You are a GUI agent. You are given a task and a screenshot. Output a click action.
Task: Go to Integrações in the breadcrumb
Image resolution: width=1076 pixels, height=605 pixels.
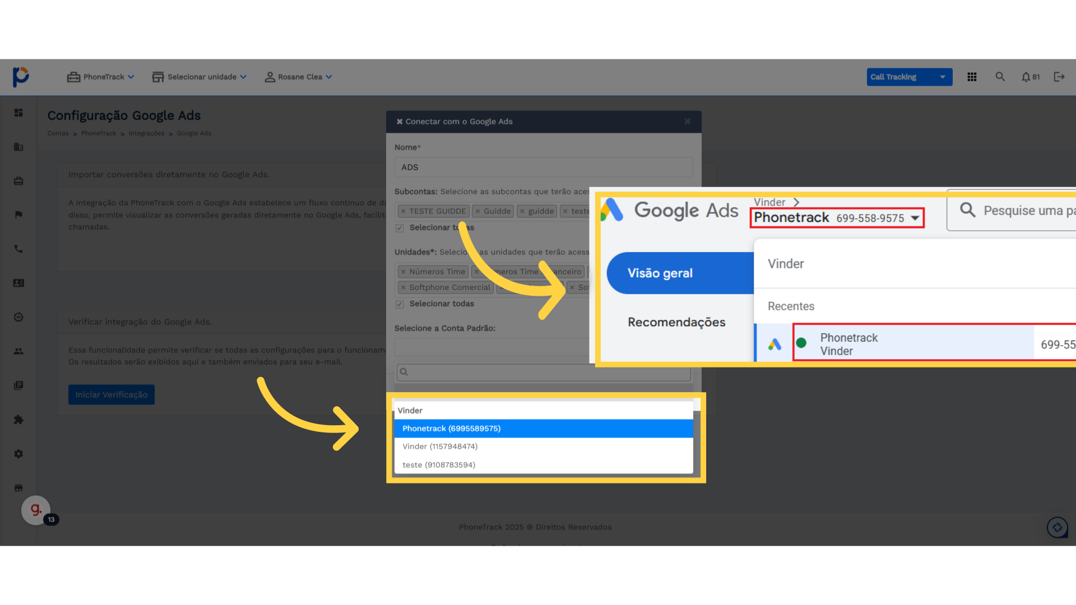[x=146, y=133]
